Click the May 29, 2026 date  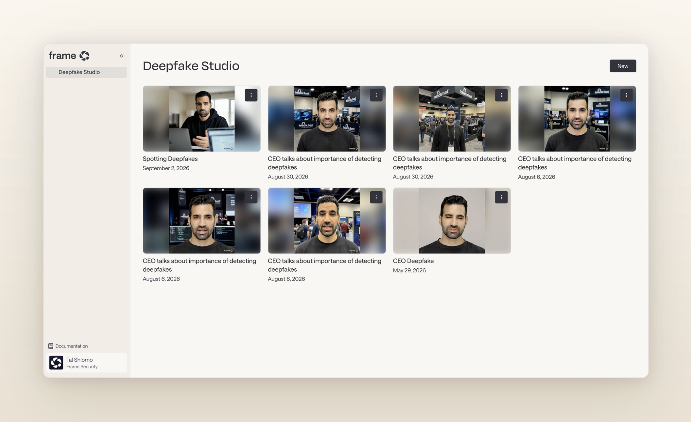coord(409,270)
